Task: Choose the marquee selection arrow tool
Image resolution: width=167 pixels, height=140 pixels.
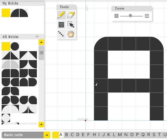Action: point(71,25)
